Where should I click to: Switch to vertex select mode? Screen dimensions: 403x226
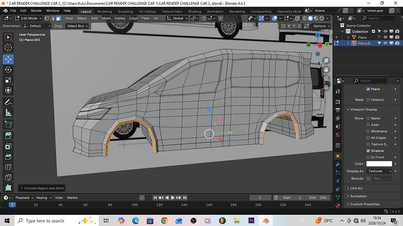pyautogui.click(x=47, y=18)
